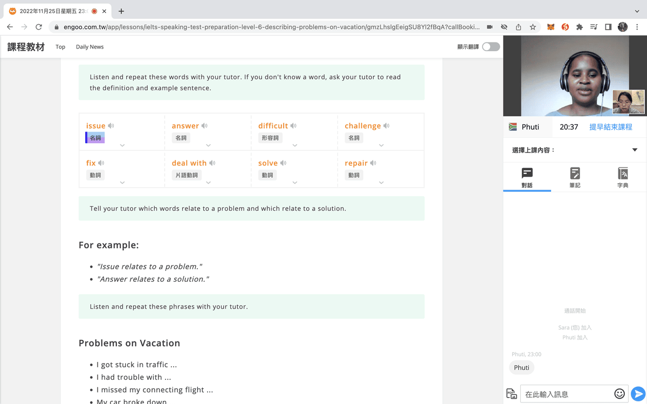Open the media control button
This screenshot has width=647, height=404.
(x=594, y=27)
